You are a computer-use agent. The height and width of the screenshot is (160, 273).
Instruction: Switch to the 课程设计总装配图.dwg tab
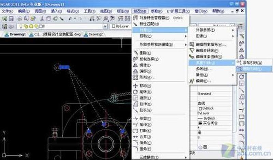pyautogui.click(x=55, y=34)
